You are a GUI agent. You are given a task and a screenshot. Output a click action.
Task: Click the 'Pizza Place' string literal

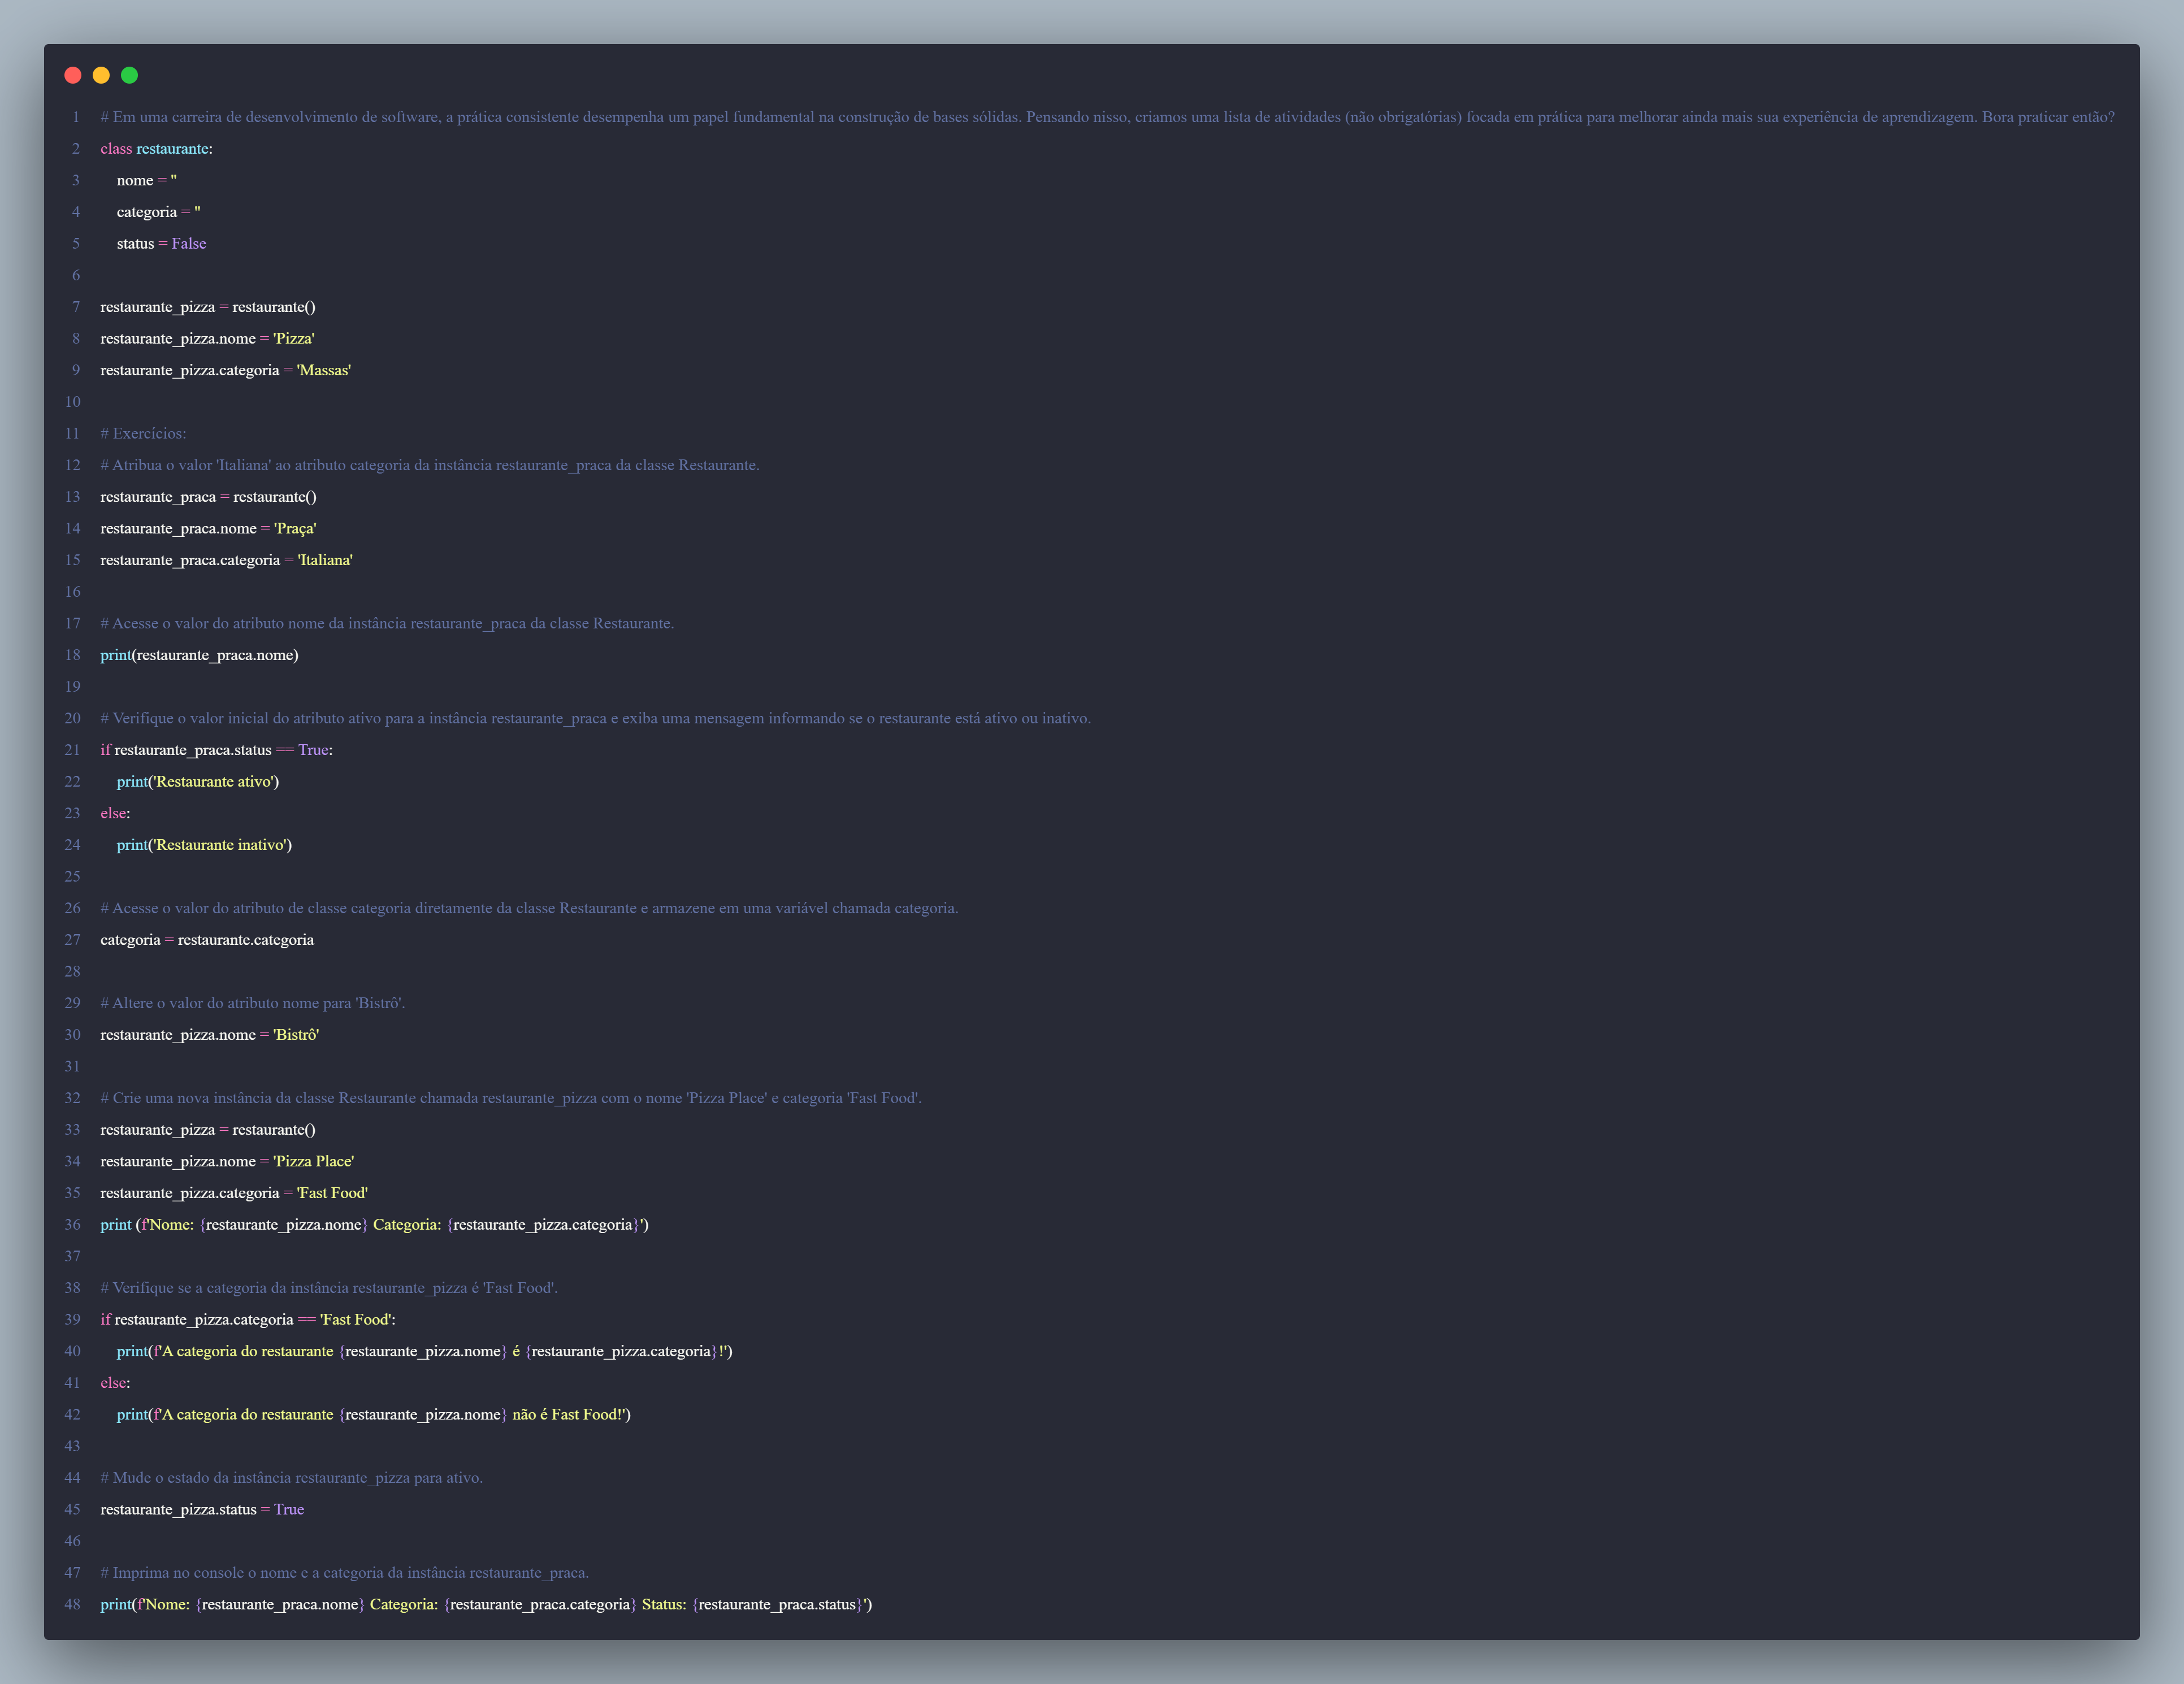pyautogui.click(x=314, y=1162)
